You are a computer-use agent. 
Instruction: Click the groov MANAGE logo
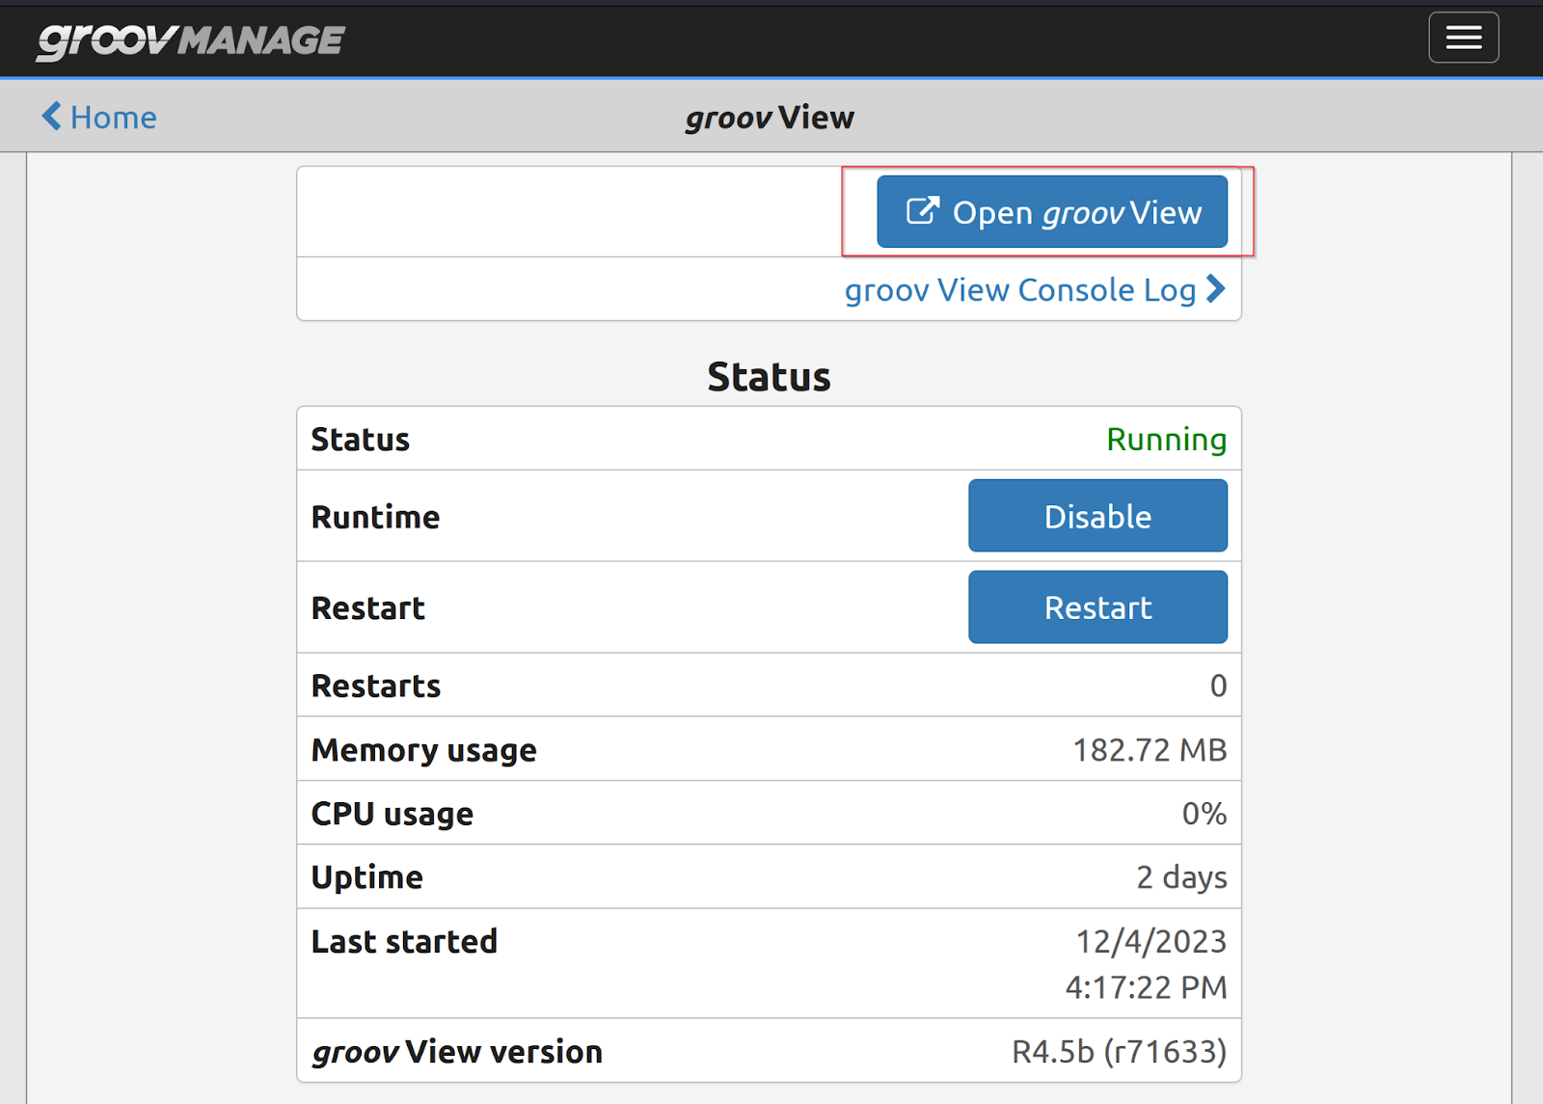tap(190, 40)
